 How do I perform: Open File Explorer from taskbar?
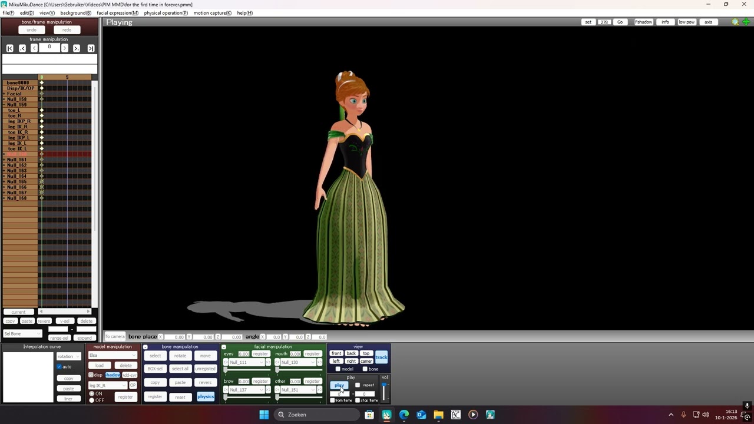(438, 415)
